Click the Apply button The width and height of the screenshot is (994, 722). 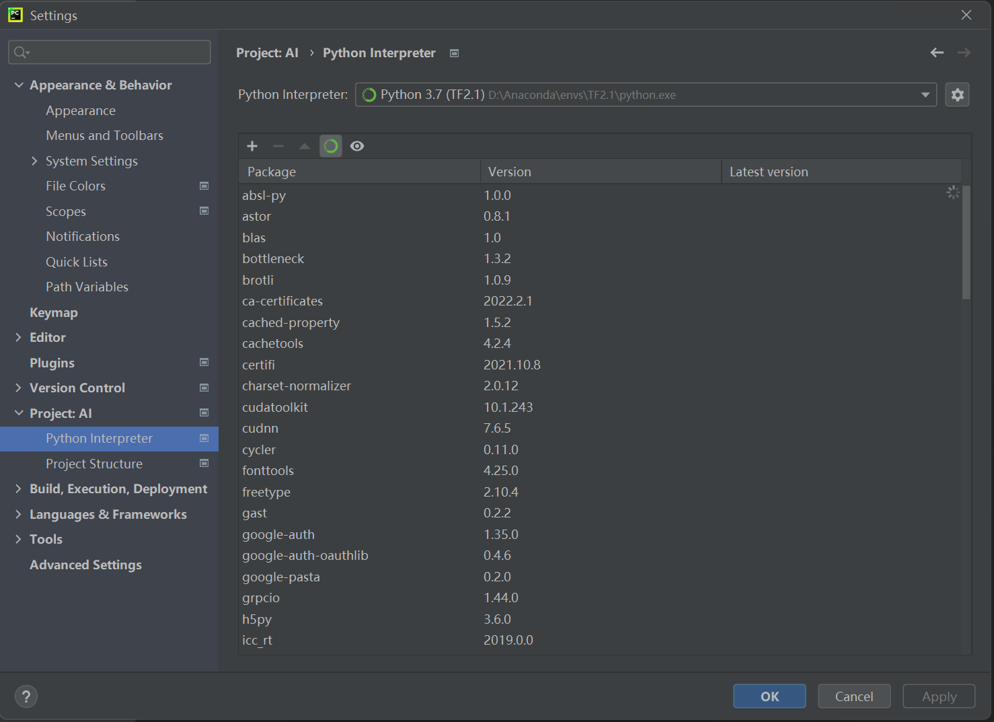click(x=939, y=696)
